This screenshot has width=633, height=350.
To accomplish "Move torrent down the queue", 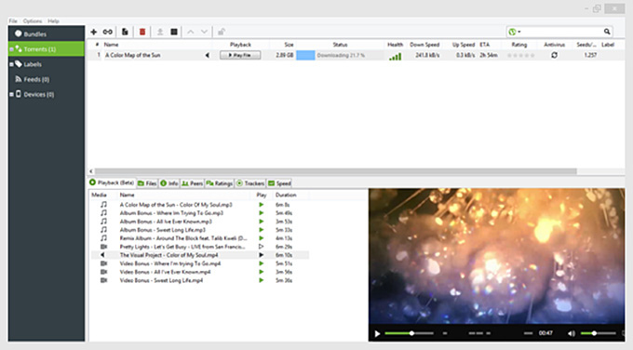I will tap(204, 32).
